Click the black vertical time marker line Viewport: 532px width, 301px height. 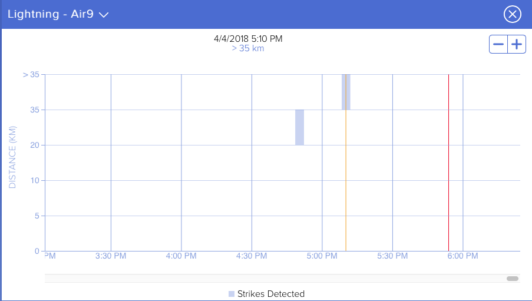point(449,177)
